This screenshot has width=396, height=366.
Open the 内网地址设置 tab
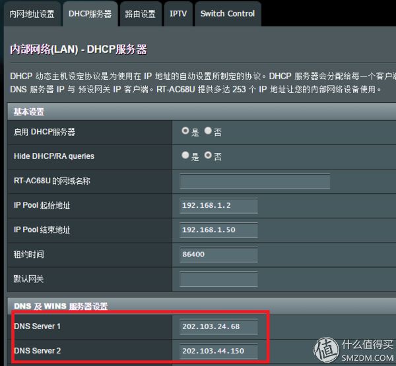pyautogui.click(x=32, y=14)
